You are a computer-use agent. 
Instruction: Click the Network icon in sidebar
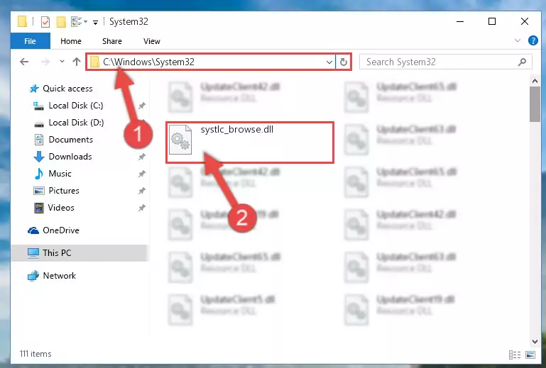(33, 276)
